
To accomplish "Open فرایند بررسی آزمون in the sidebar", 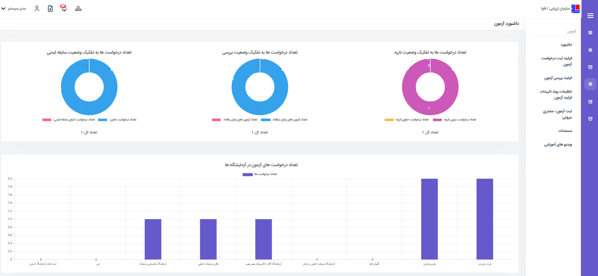I will pyautogui.click(x=558, y=78).
